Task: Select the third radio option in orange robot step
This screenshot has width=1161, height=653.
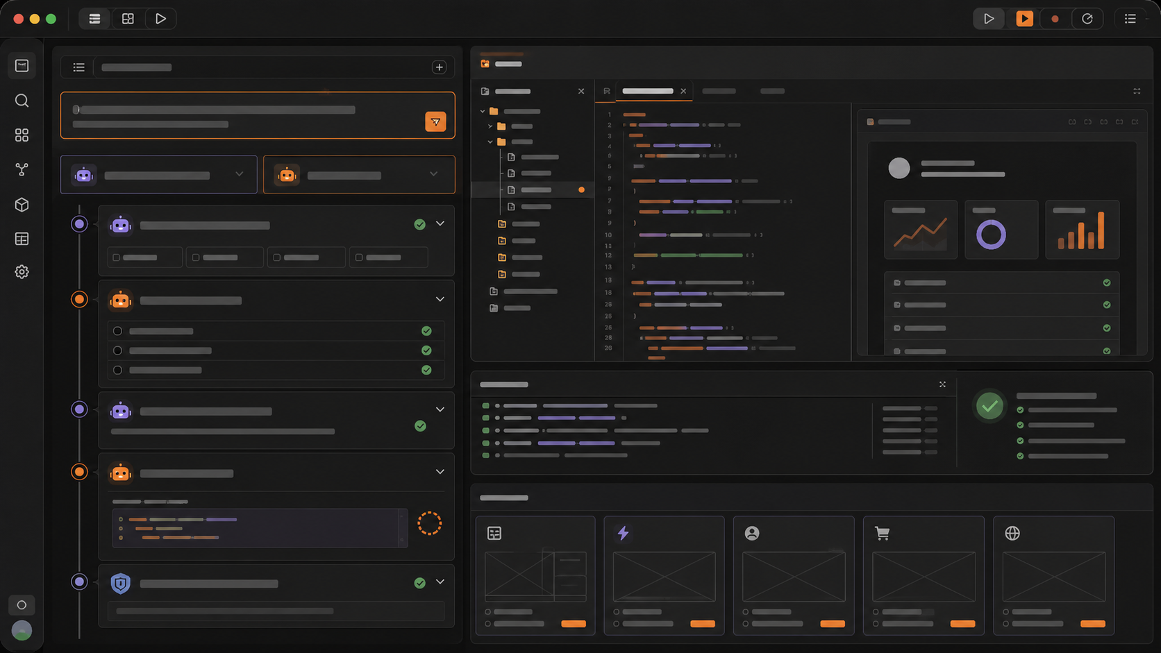Action: coord(117,370)
